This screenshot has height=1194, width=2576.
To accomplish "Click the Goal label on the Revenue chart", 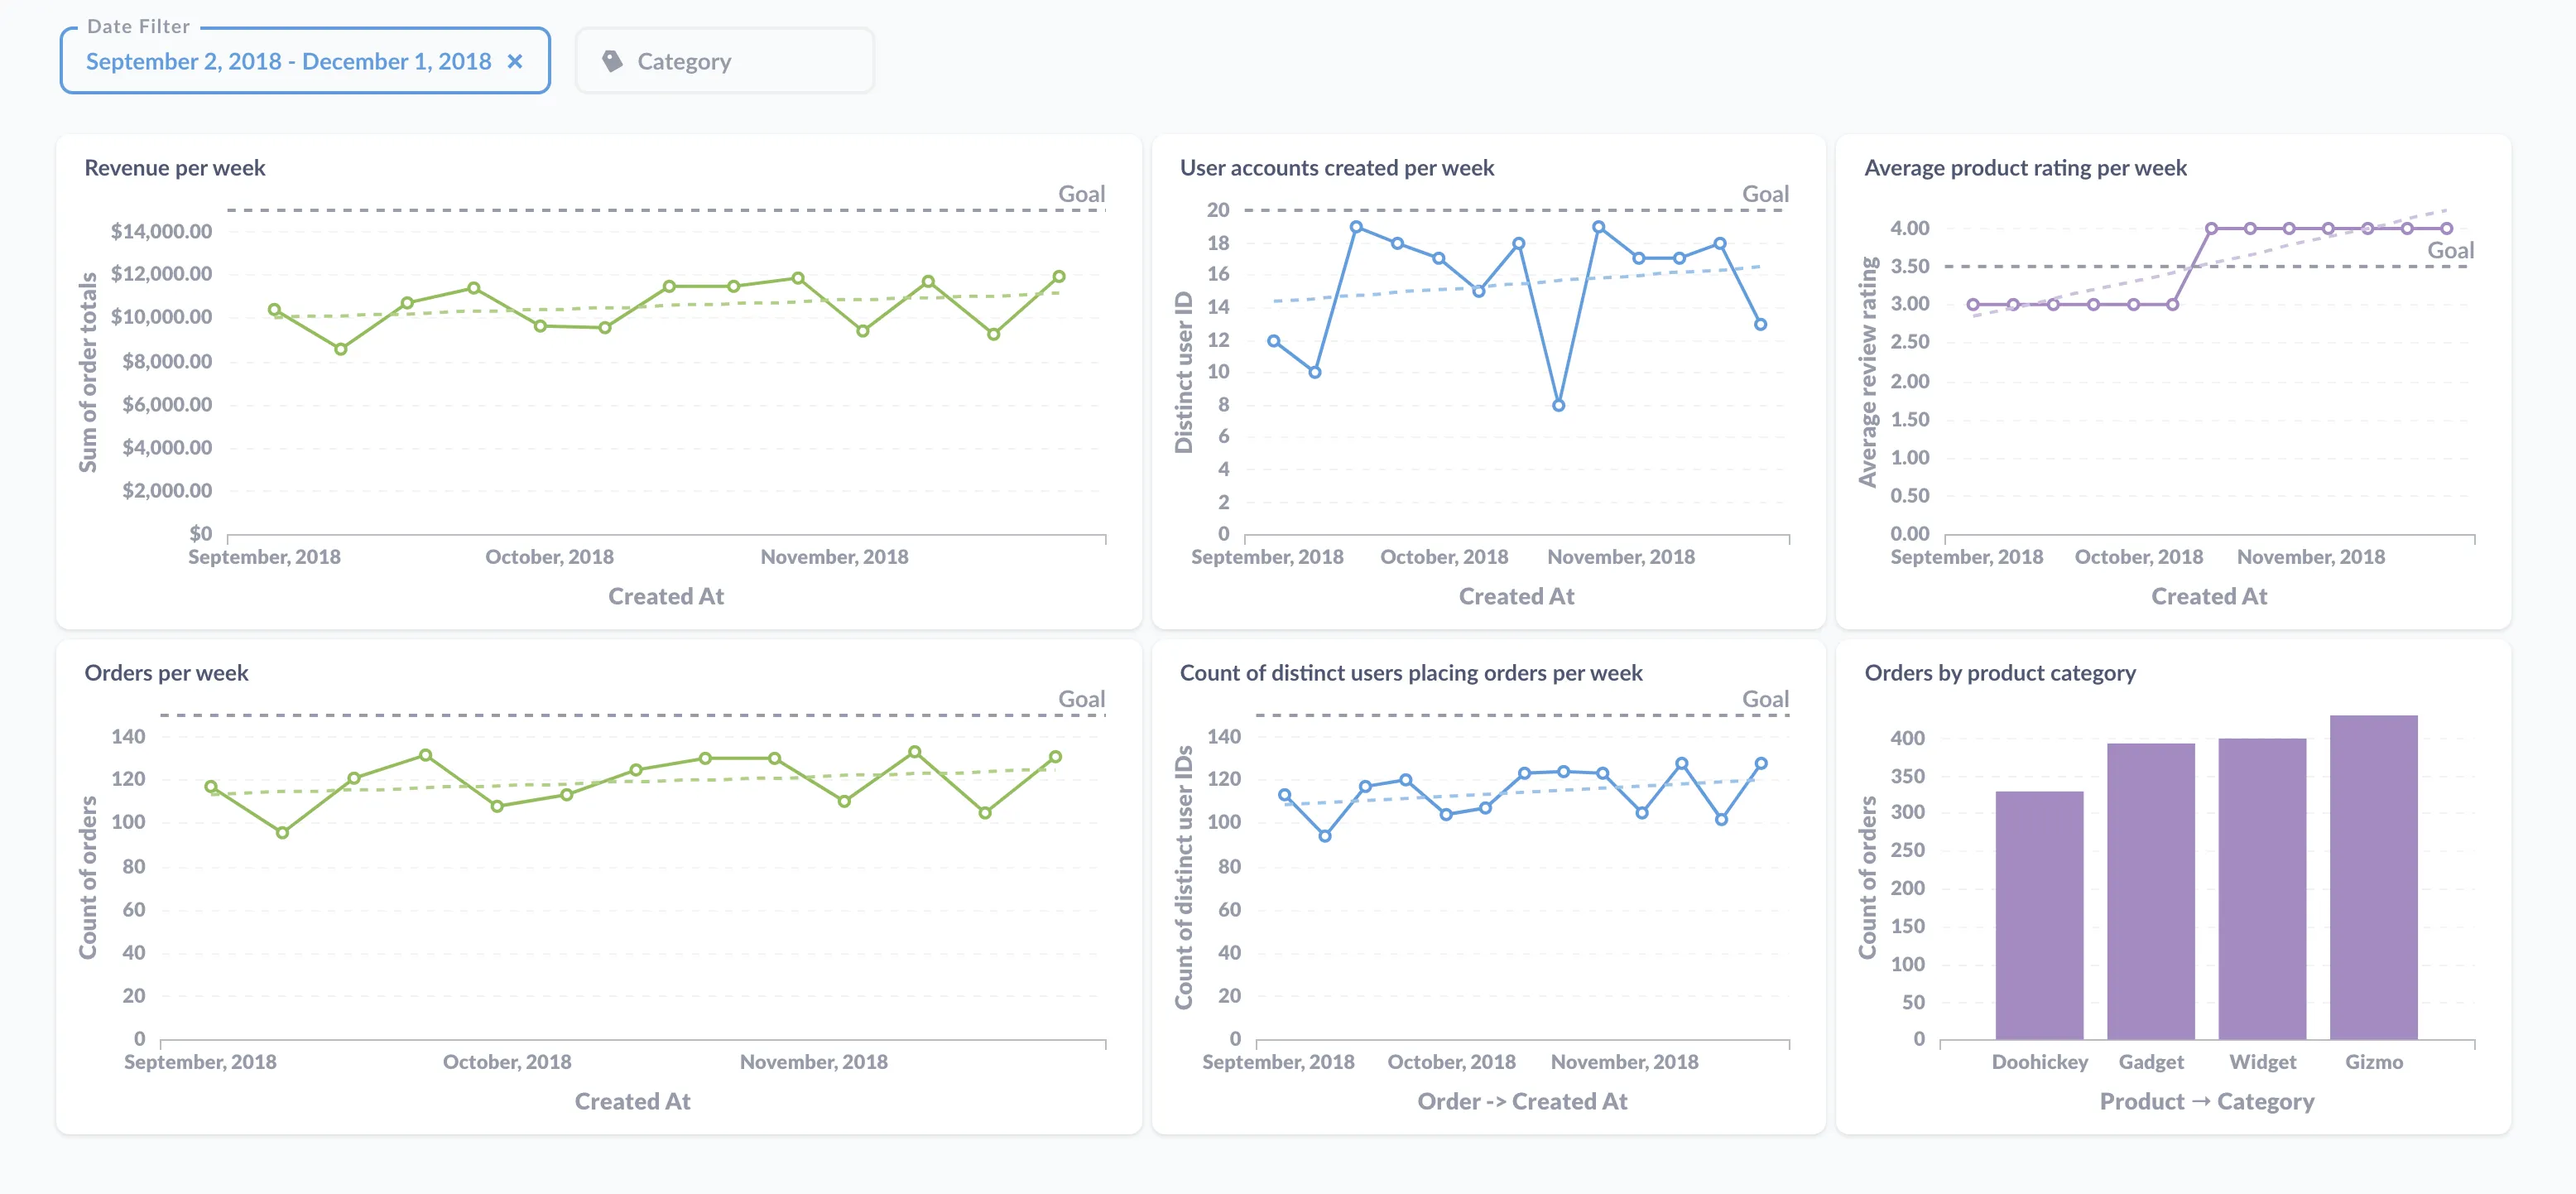I will 1081,194.
